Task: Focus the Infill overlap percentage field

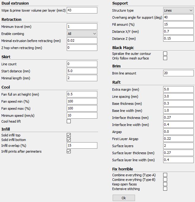Action: click(x=82, y=146)
